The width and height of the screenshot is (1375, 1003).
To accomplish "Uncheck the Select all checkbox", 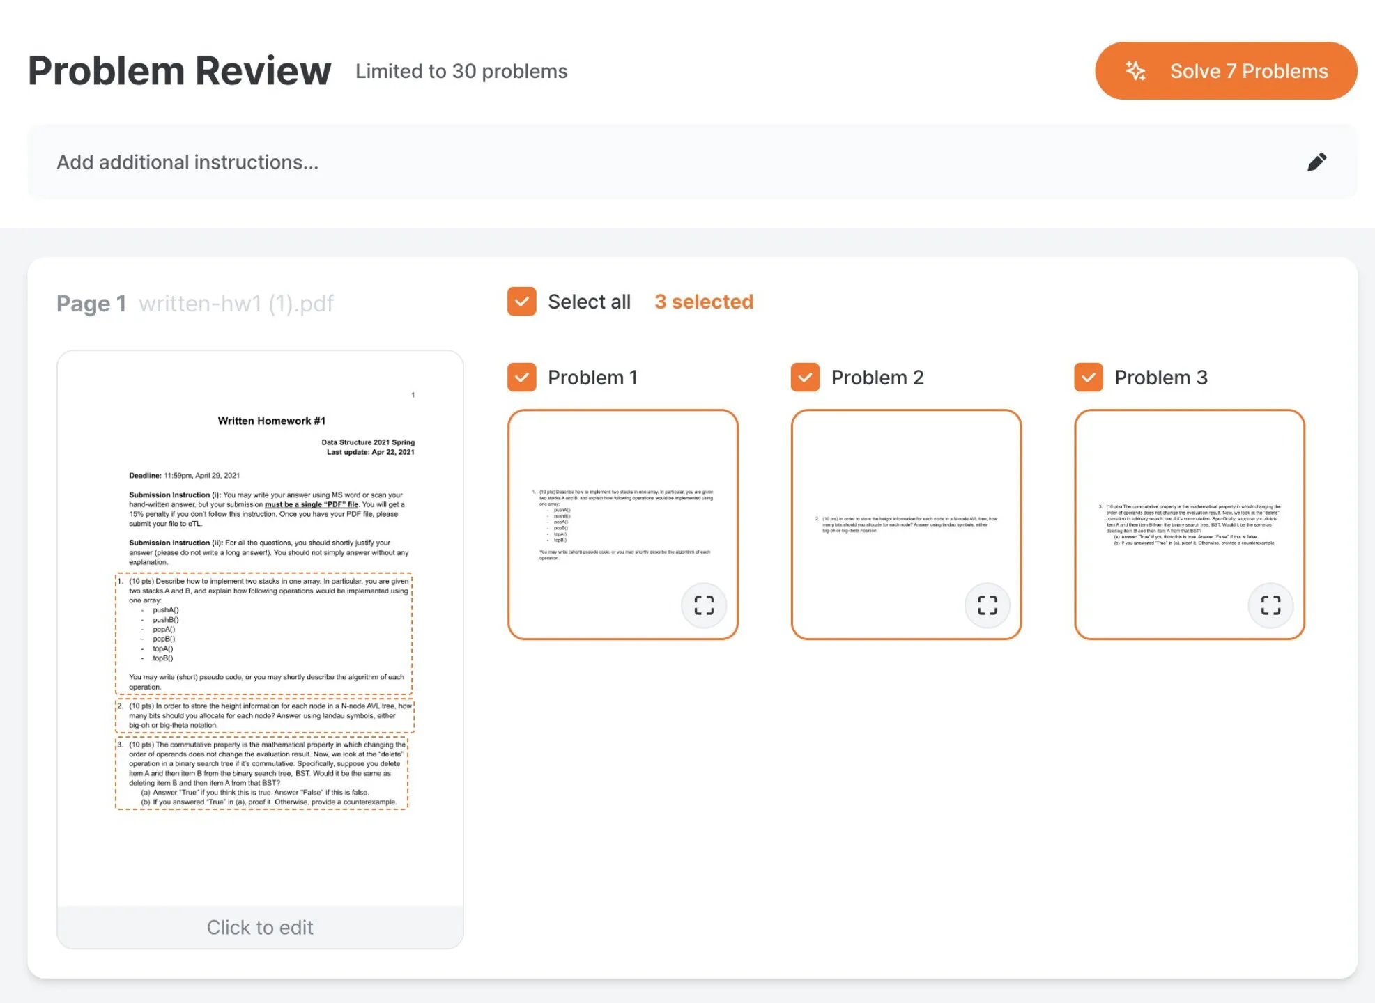I will point(521,302).
